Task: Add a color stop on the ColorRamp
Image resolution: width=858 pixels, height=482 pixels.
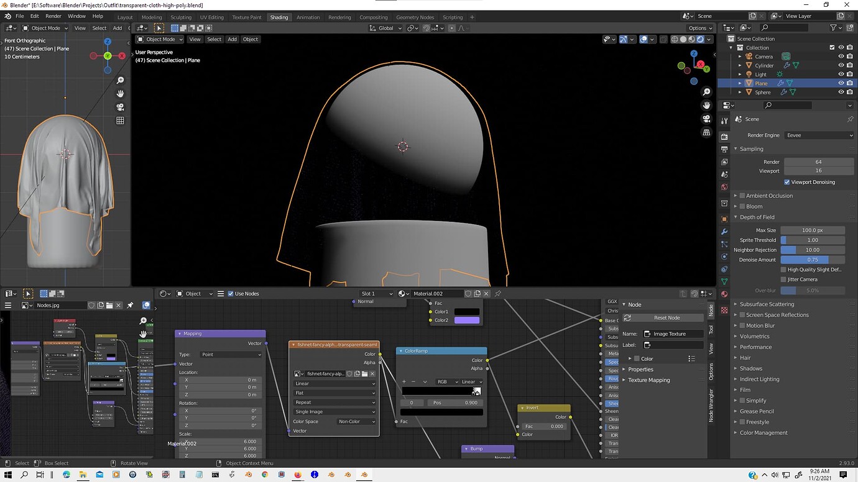Action: [x=404, y=382]
